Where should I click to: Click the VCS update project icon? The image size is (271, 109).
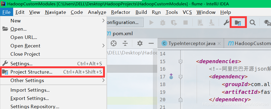pyautogui.click(x=200, y=22)
